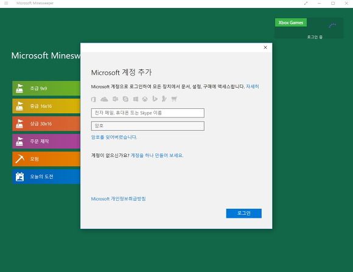Minimize the Minesweeper window
Viewport: 353px width, 272px height.
pos(320,3)
